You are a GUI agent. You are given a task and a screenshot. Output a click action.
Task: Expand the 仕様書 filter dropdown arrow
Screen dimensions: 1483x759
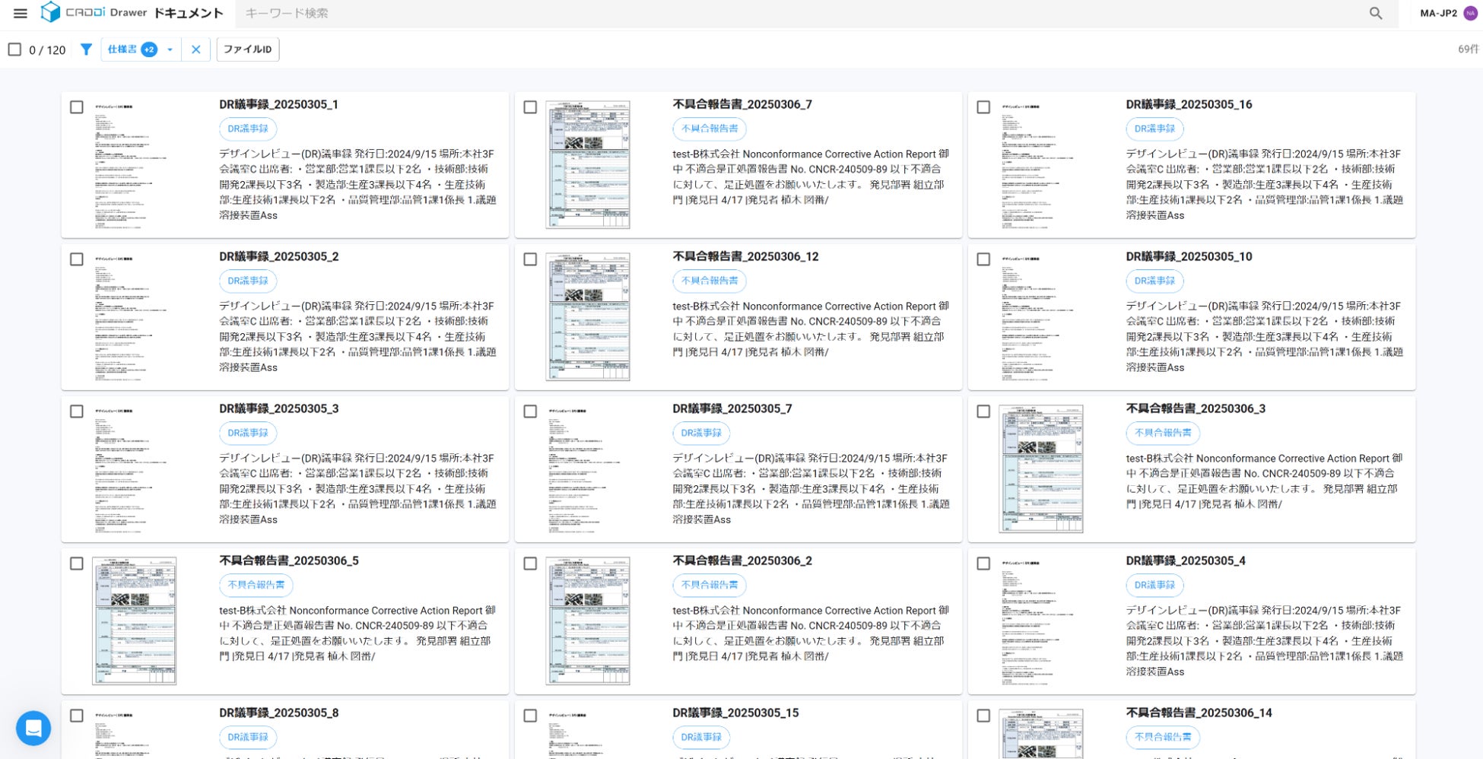(x=170, y=49)
